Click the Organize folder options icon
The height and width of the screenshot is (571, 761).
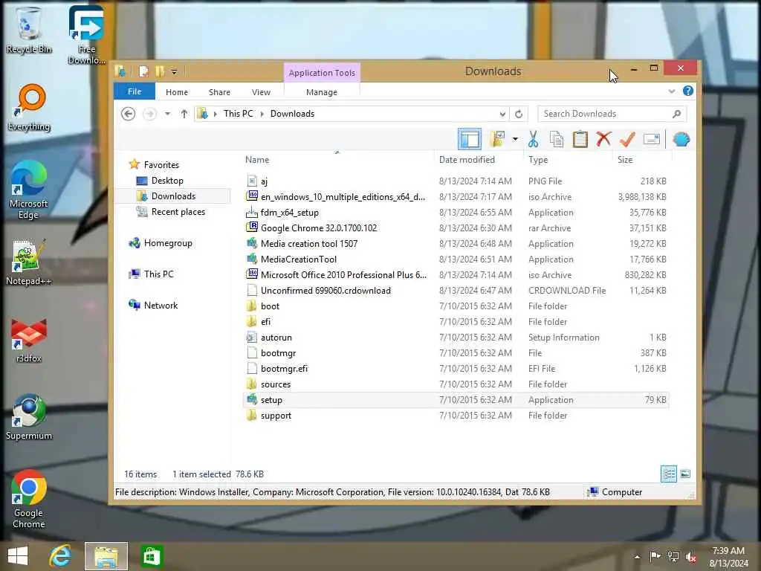pyautogui.click(x=497, y=139)
